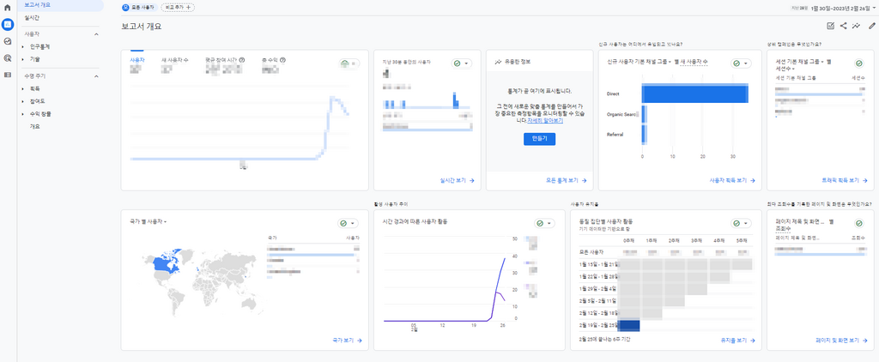Screen dimensions: 879x362
Task: Click the dark blue cohort cell for 2월 19일
Action: point(629,326)
